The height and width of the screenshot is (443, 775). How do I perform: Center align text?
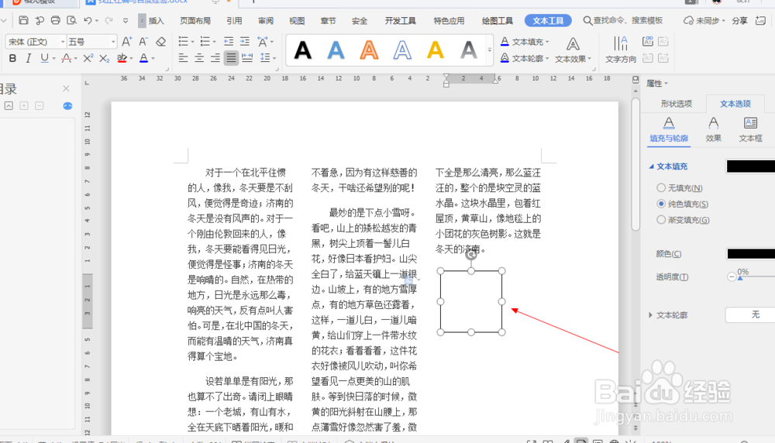(x=199, y=58)
